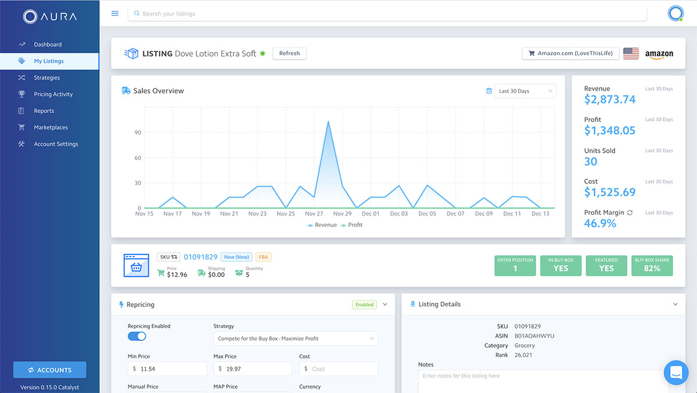Click the Profit Margin refresh icon

point(630,212)
